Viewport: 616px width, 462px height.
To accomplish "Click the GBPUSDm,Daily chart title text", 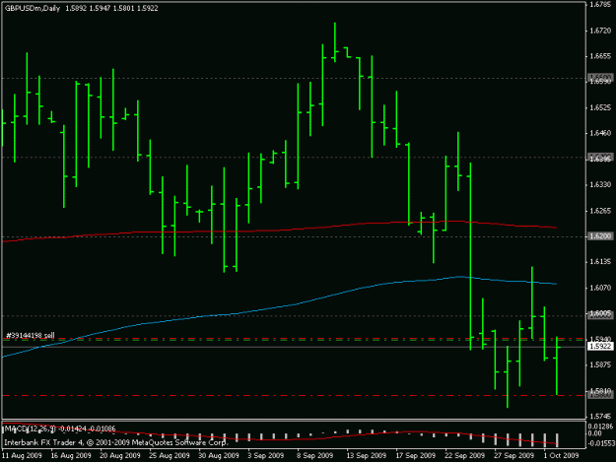I will tap(33, 8).
